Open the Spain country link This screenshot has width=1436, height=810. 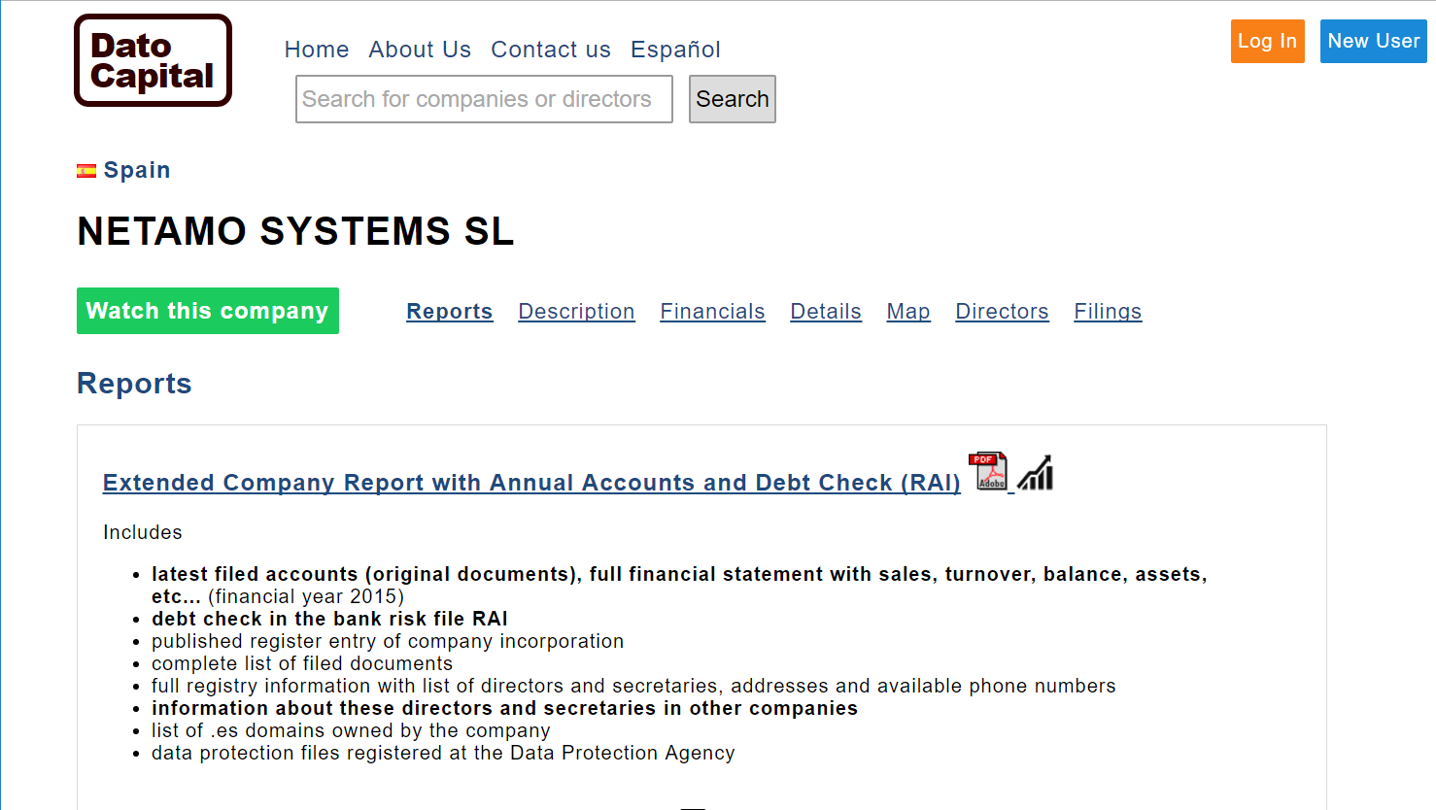click(137, 170)
